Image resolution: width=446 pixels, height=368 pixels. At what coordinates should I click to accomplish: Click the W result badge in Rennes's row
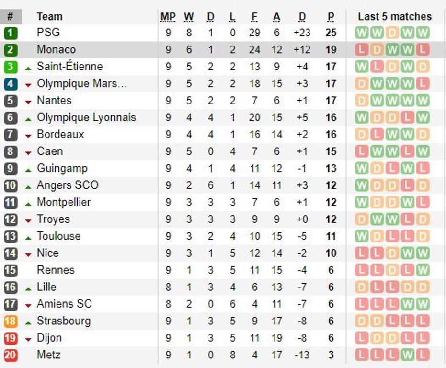pos(423,270)
